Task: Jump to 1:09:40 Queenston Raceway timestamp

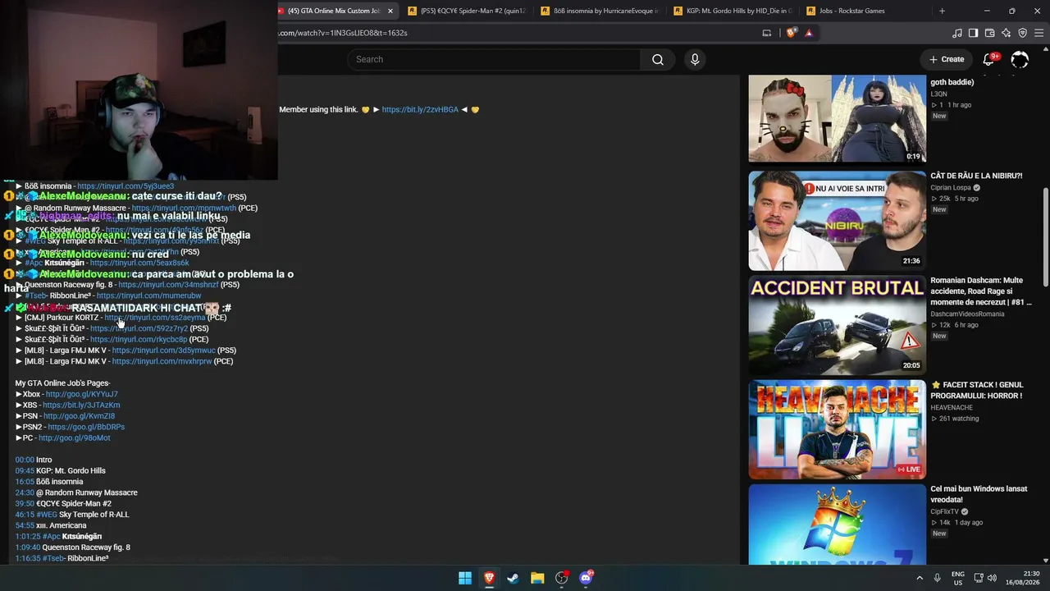Action: pos(27,547)
